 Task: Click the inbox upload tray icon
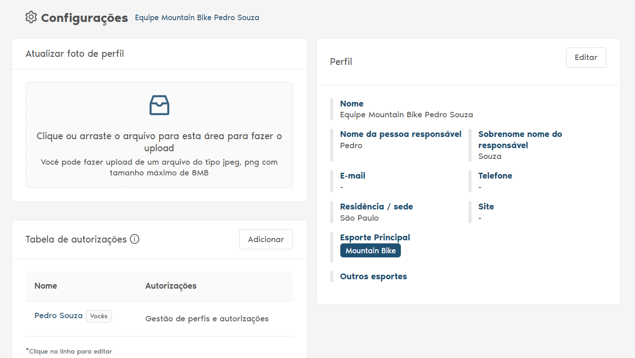point(159,105)
